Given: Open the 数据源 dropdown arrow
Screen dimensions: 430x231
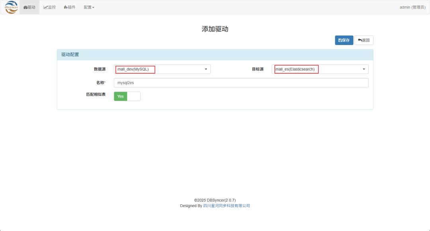Looking at the screenshot, I should pyautogui.click(x=206, y=69).
